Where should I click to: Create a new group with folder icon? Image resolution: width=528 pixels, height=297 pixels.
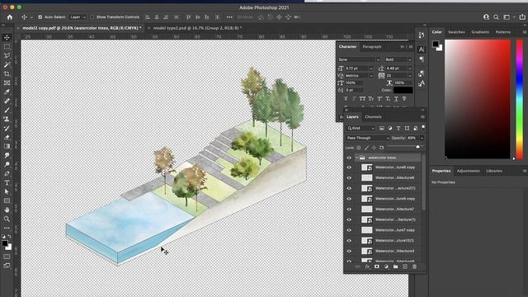(x=396, y=266)
